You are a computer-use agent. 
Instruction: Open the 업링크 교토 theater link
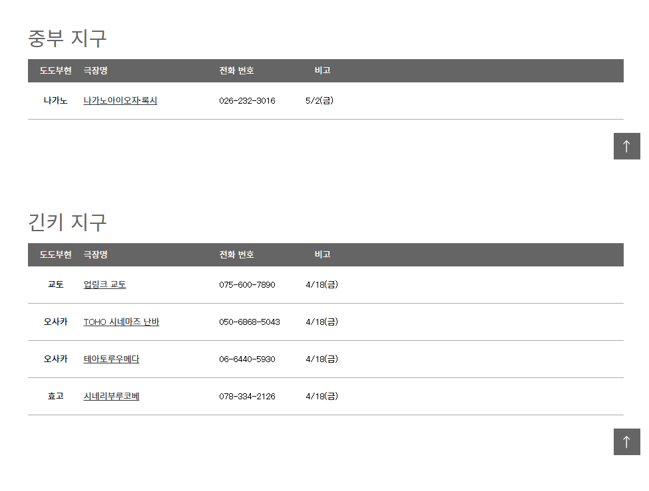[105, 284]
